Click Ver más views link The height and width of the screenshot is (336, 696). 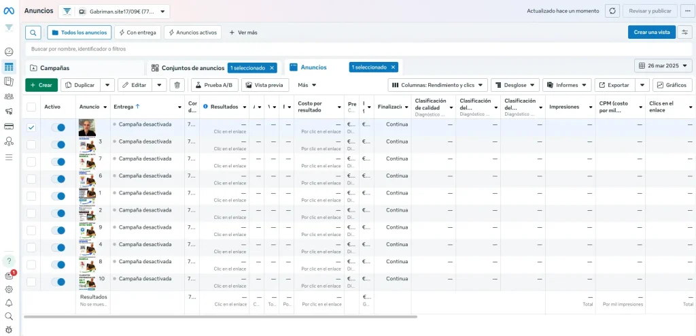point(243,33)
